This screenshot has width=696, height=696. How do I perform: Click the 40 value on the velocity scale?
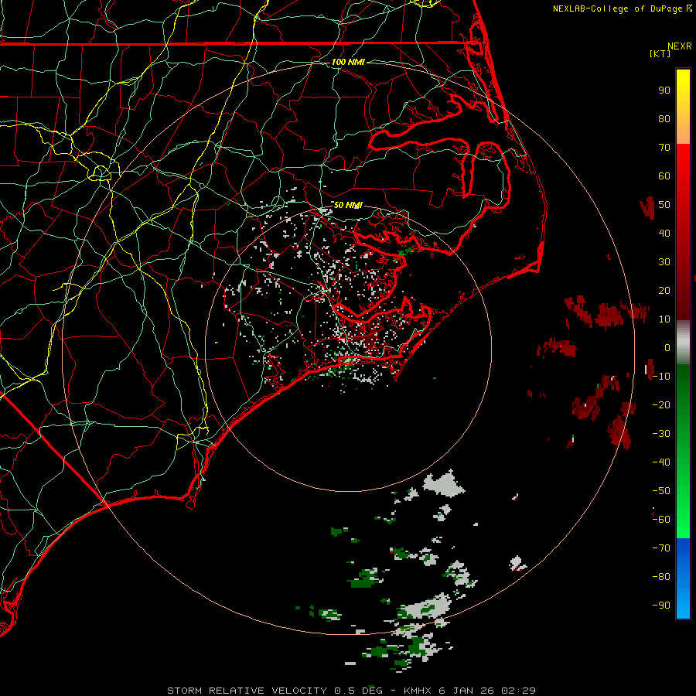point(664,234)
